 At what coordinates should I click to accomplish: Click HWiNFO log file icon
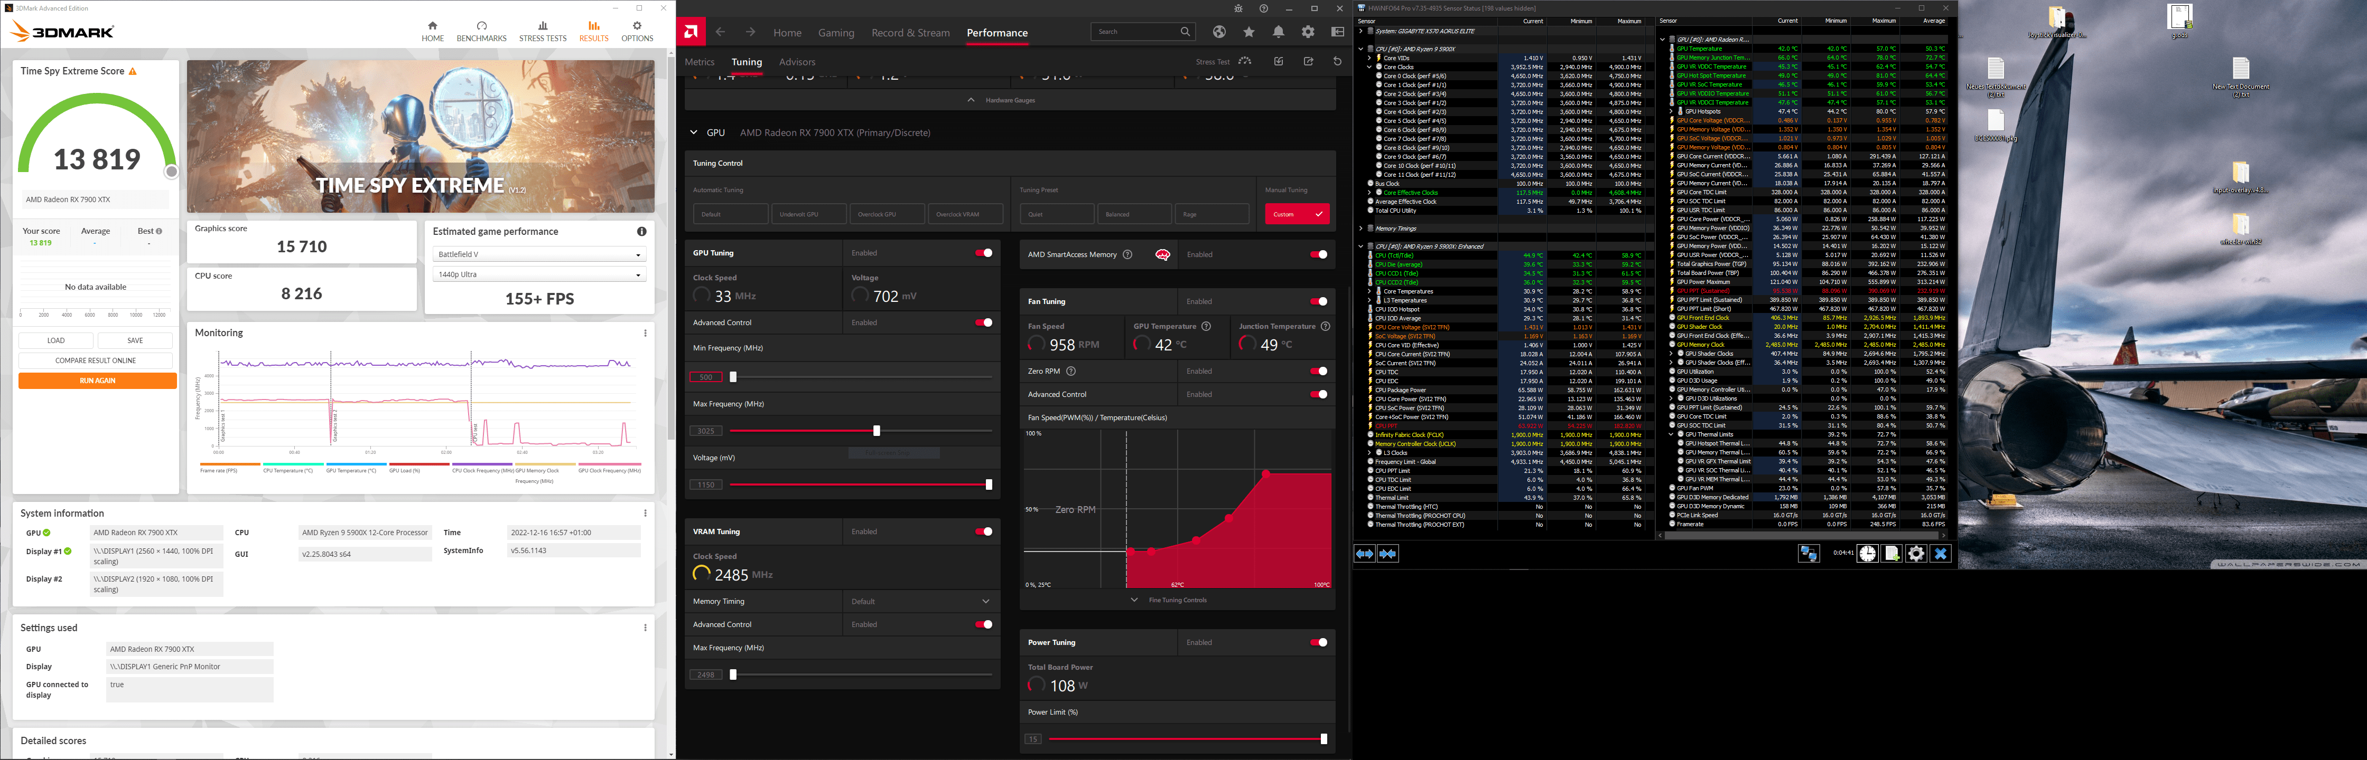pyautogui.click(x=1892, y=554)
